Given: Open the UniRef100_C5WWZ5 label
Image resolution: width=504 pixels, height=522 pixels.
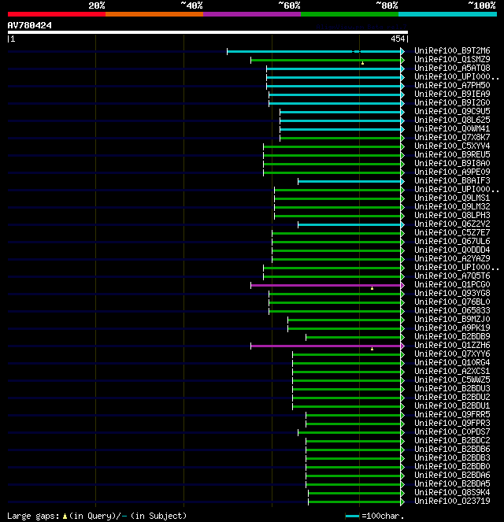Looking at the screenshot, I should click(452, 379).
